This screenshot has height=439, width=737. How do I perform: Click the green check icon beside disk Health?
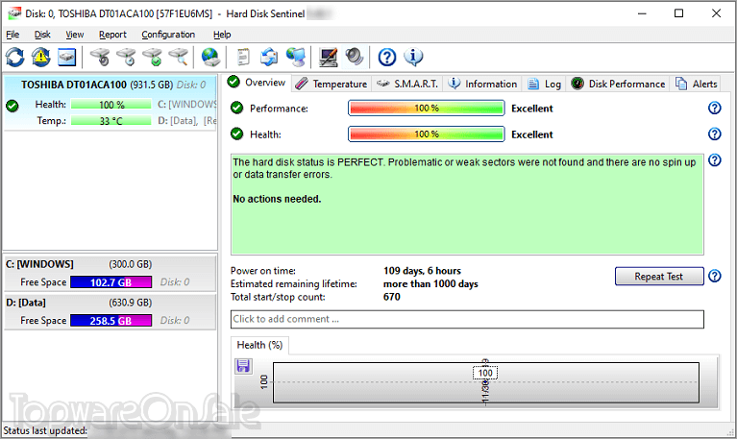click(12, 106)
